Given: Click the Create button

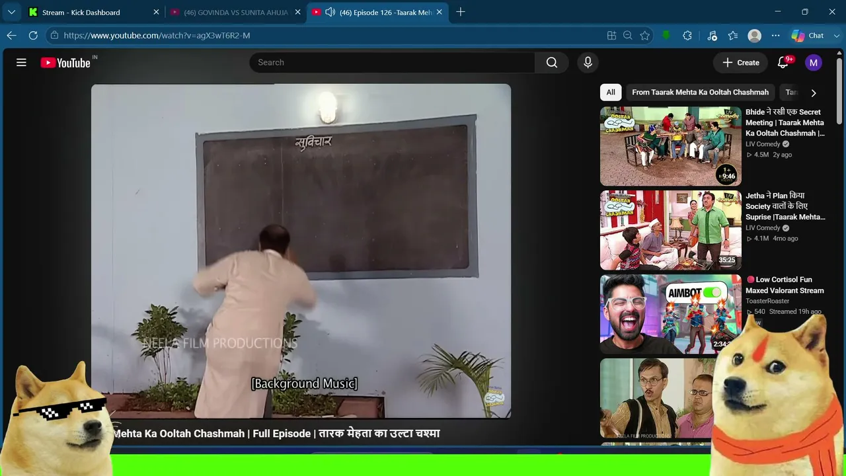Looking at the screenshot, I should (x=741, y=62).
